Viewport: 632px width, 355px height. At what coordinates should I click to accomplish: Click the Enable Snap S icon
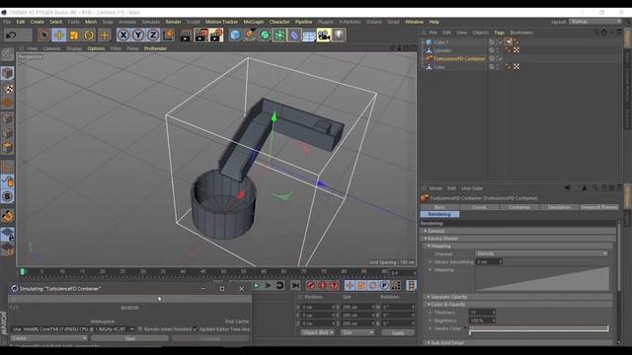(7, 197)
